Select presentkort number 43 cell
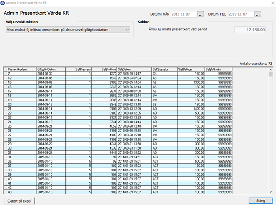Screen dimensions: 276x205 point(22,192)
